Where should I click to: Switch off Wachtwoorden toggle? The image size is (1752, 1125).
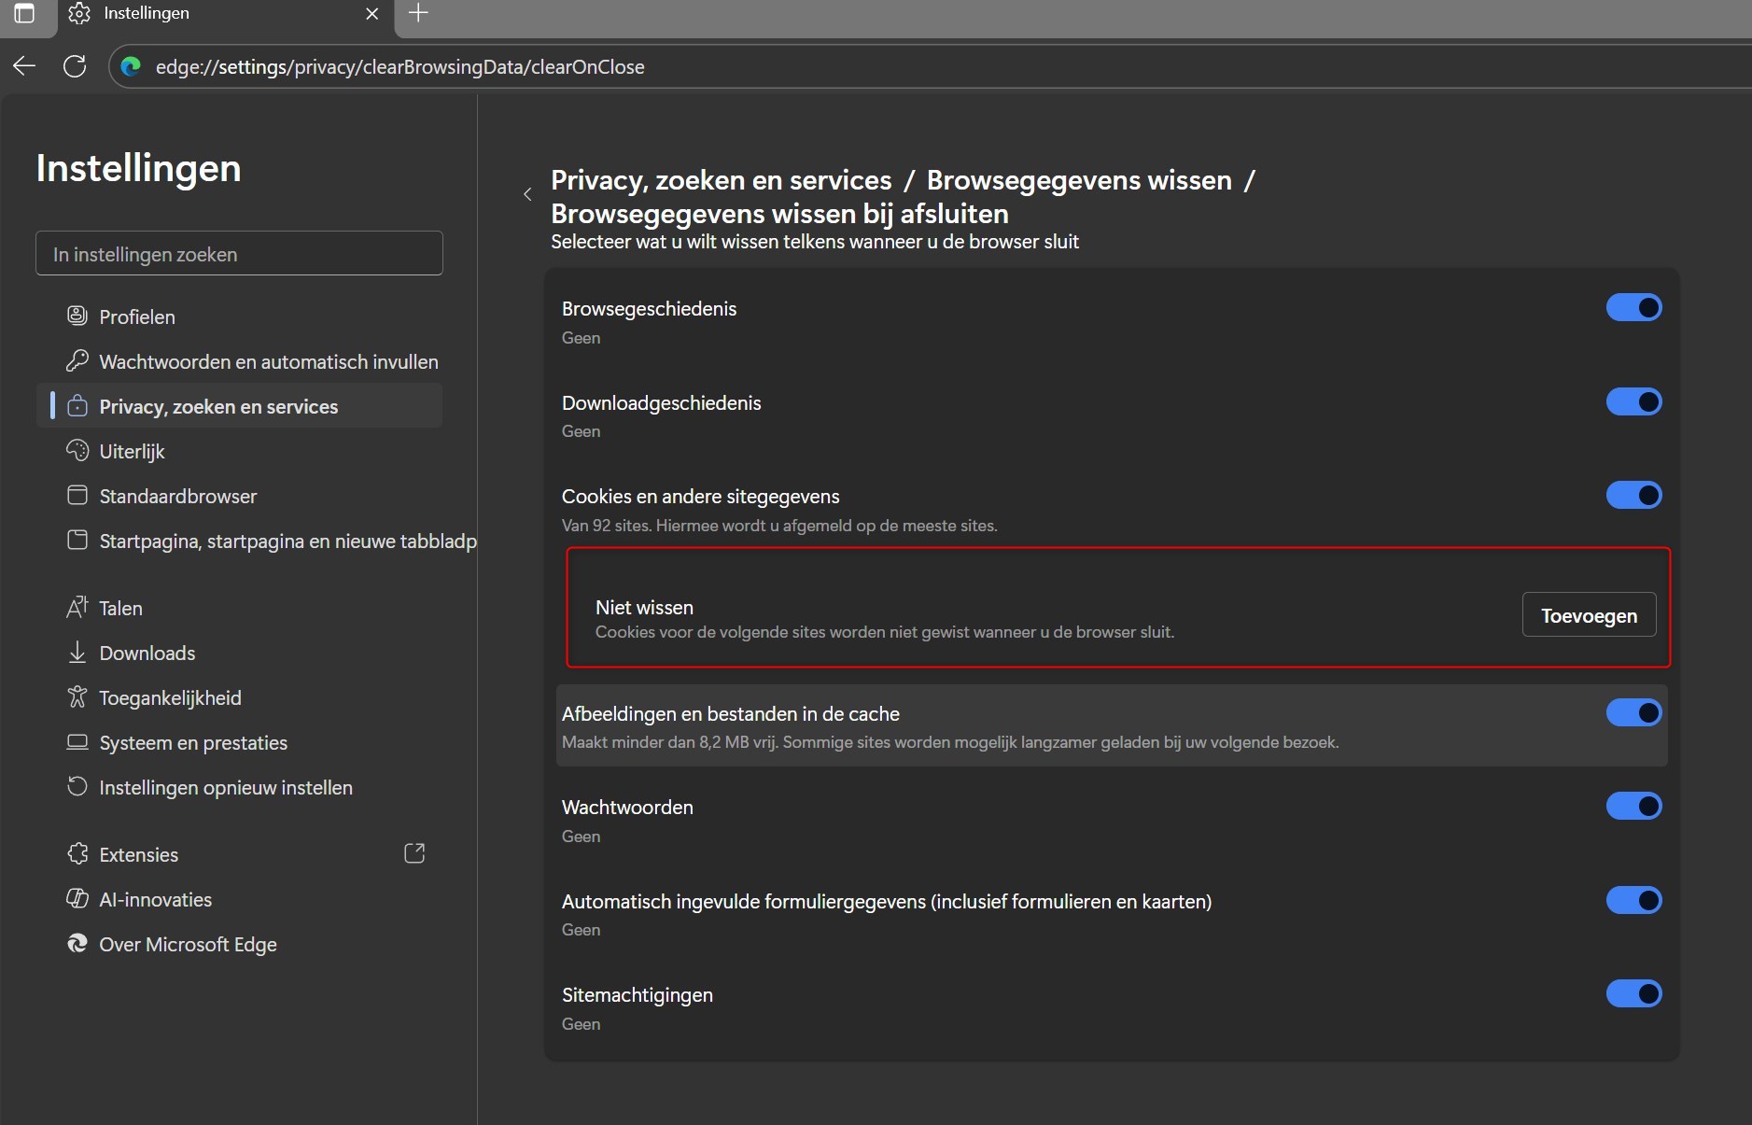1633,806
